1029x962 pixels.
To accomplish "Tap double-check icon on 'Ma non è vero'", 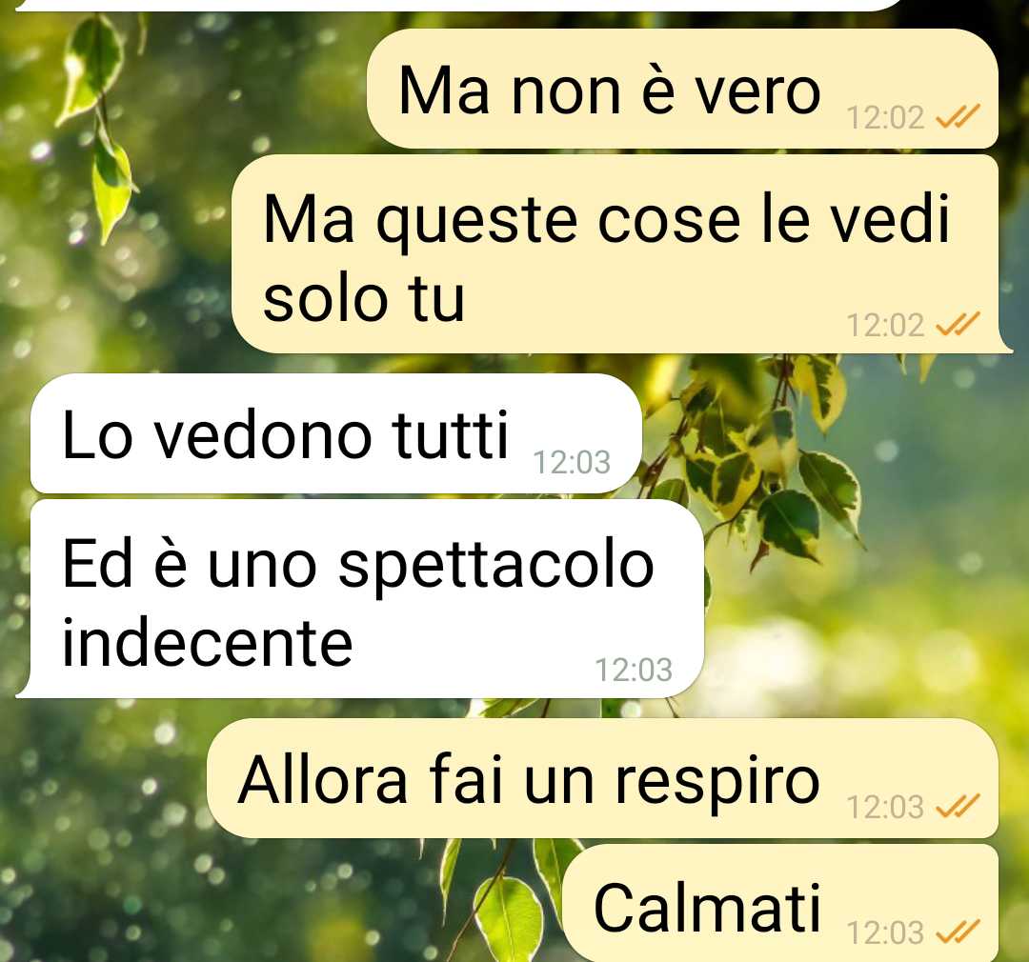I will click(x=958, y=117).
